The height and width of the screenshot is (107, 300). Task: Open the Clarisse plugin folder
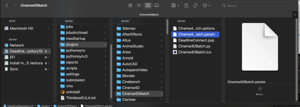pos(139,100)
